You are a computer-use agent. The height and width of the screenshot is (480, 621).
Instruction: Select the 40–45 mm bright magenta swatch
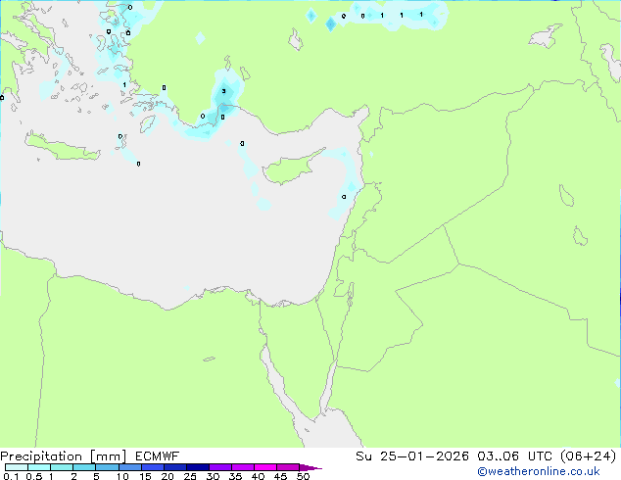point(265,467)
